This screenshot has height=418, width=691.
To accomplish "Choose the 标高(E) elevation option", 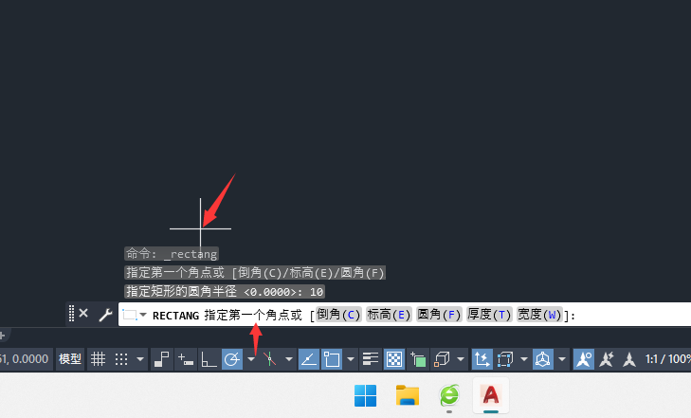I will [x=389, y=315].
